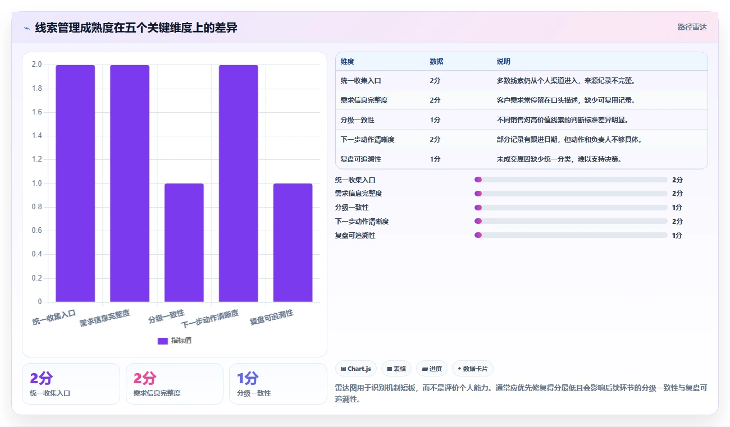Click table cell 下一步动作清晰度
The width and height of the screenshot is (730, 427).
(x=367, y=139)
